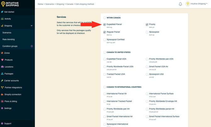211x127 pixels.
Task: Check Xpresspost USA
Action: click(147, 74)
